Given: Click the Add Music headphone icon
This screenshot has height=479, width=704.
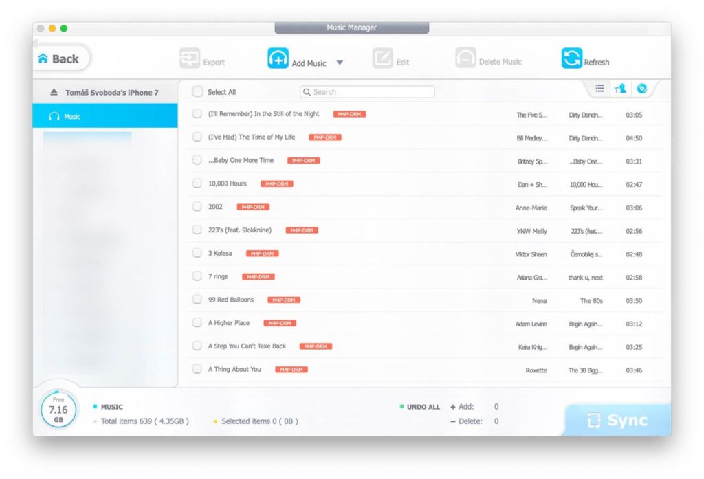Looking at the screenshot, I should [x=278, y=59].
